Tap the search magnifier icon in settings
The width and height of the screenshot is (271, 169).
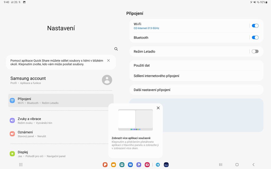pyautogui.click(x=116, y=49)
